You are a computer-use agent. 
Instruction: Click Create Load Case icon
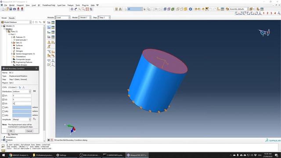[x=49, y=37]
